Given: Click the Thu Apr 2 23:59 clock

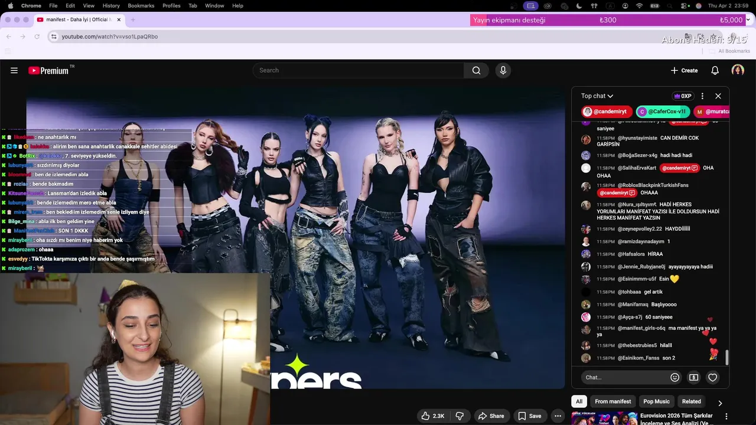Looking at the screenshot, I should 729,5.
